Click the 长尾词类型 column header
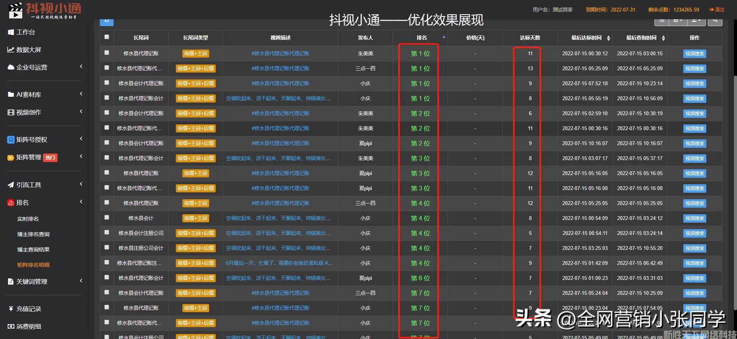The image size is (737, 339). click(195, 38)
